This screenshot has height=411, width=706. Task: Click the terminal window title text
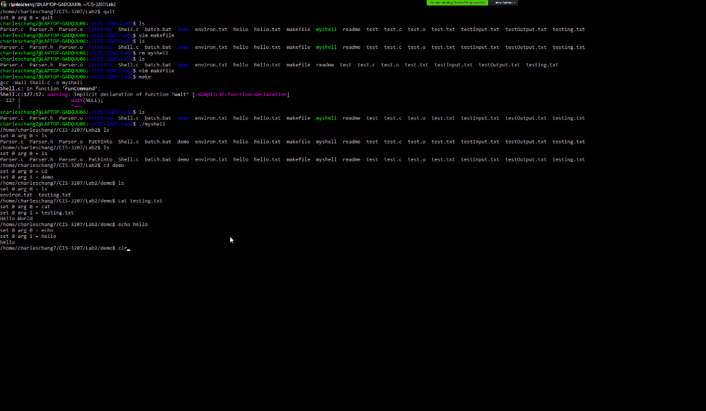pyautogui.click(x=62, y=5)
